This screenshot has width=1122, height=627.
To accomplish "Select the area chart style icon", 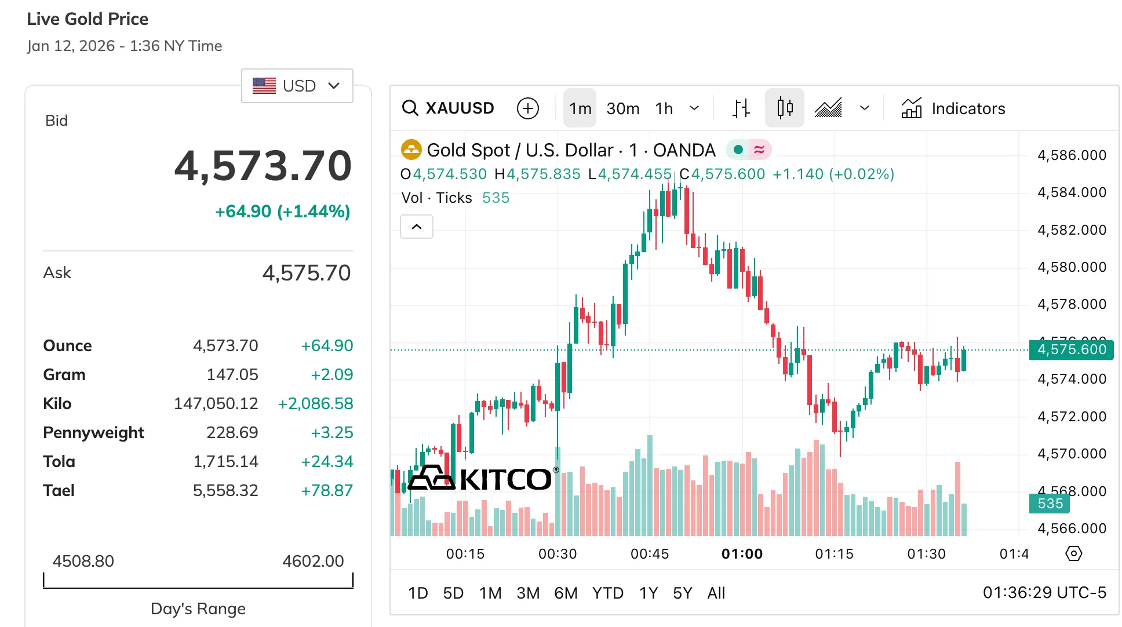I will 828,108.
